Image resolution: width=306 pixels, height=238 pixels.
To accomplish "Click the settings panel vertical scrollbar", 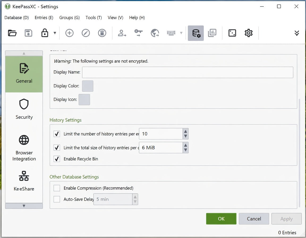I will [x=299, y=153].
